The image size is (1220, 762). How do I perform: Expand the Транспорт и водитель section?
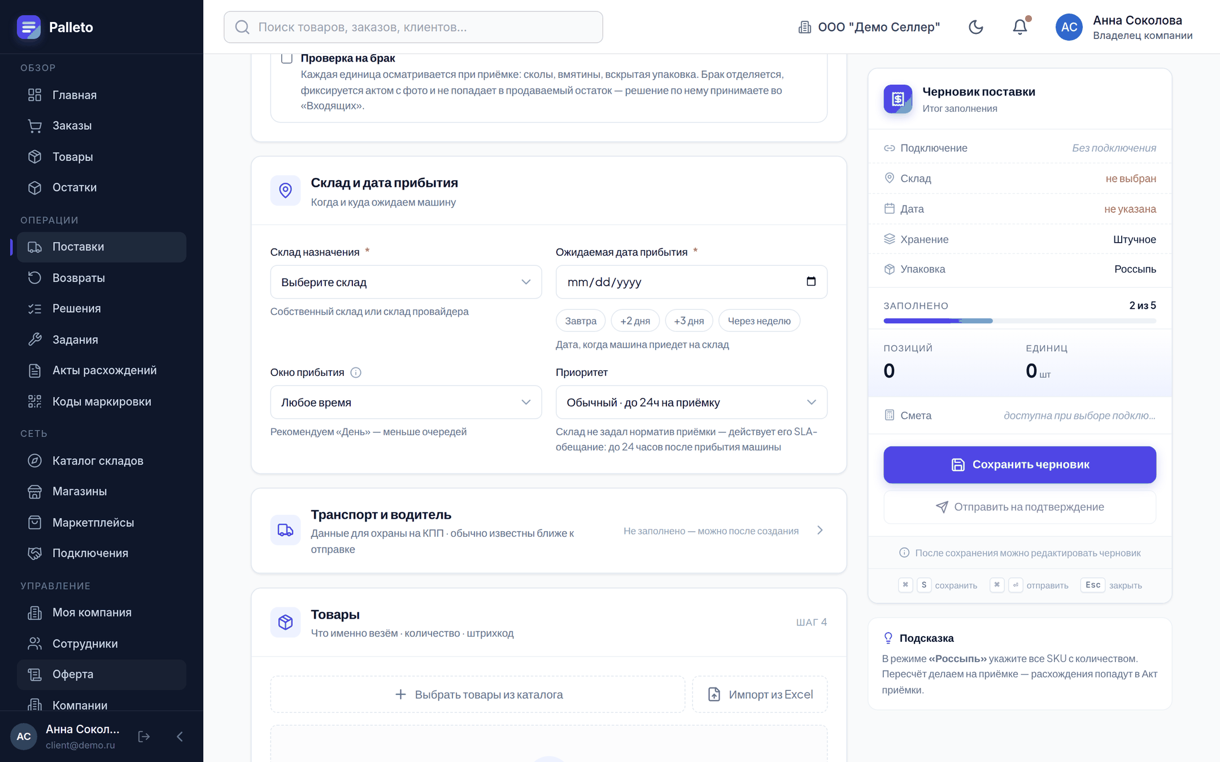coord(548,531)
